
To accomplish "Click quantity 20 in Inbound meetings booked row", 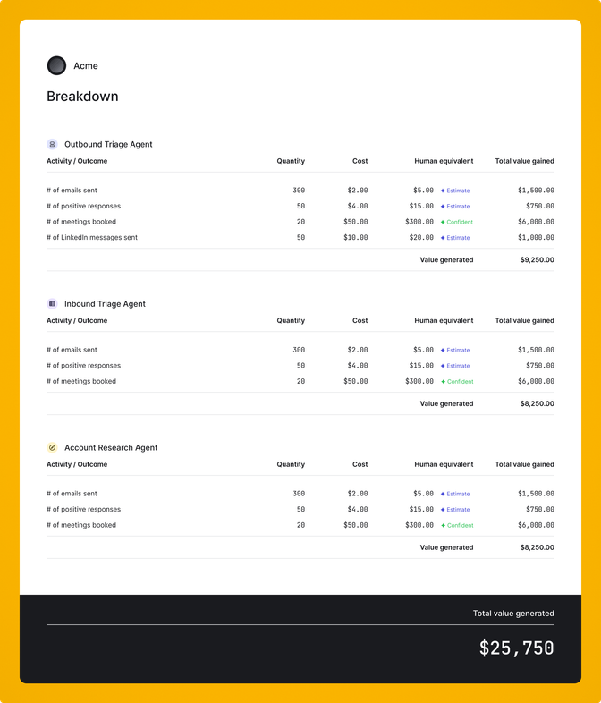I will coord(300,382).
